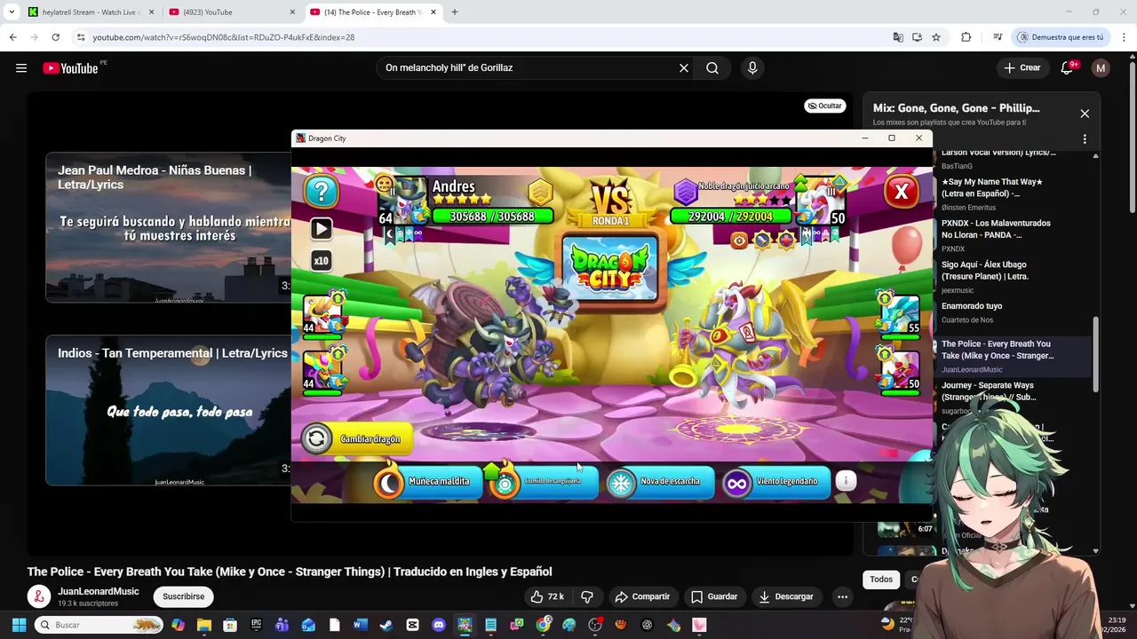Screen dimensions: 1137x639
Task: Open the Crear menu
Action: click(x=1022, y=67)
